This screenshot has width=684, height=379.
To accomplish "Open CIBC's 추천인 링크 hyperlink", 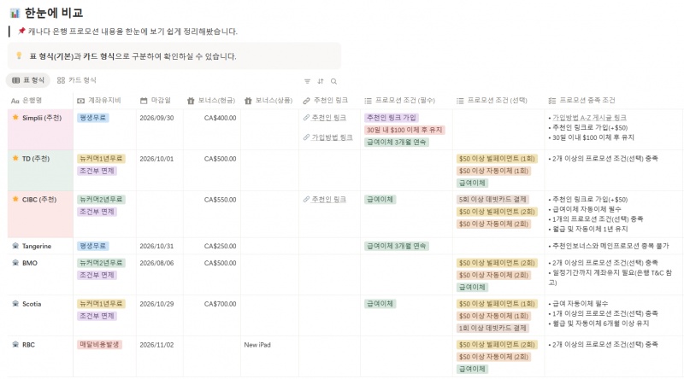I will click(329, 200).
